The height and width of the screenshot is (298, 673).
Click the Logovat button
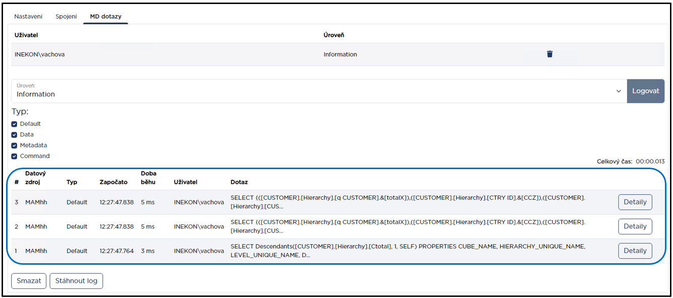pos(645,91)
